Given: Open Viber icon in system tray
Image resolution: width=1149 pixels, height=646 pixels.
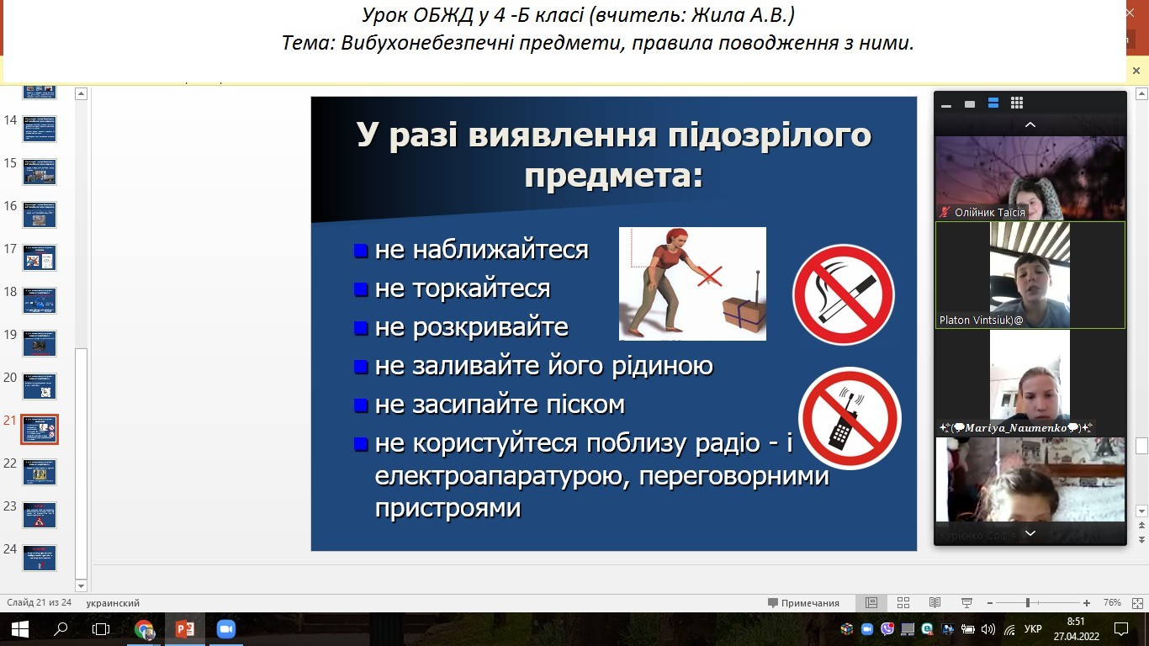Looking at the screenshot, I should click(887, 629).
